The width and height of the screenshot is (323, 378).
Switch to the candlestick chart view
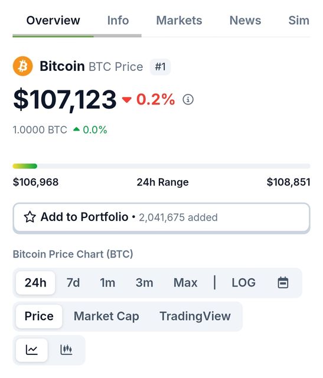click(66, 350)
